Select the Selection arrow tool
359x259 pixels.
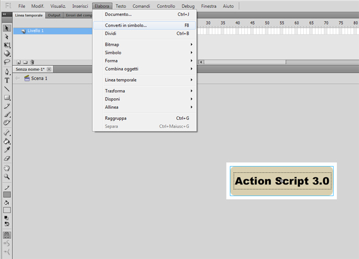point(7,28)
